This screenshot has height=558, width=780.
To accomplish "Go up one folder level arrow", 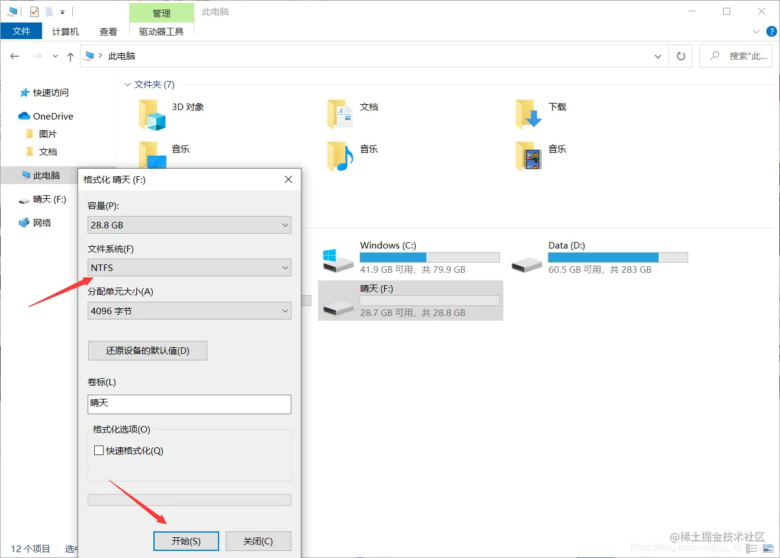I will [70, 57].
